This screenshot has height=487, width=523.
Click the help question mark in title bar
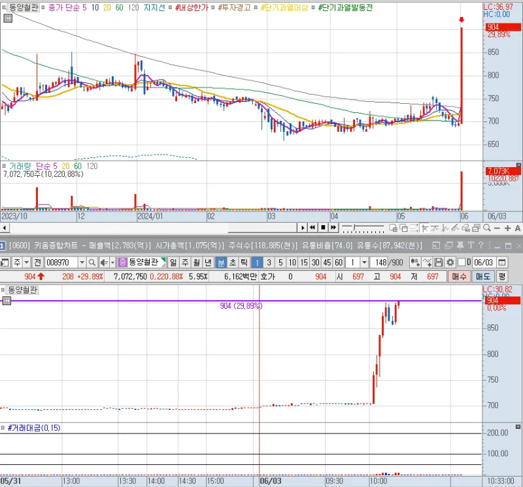[x=481, y=245]
